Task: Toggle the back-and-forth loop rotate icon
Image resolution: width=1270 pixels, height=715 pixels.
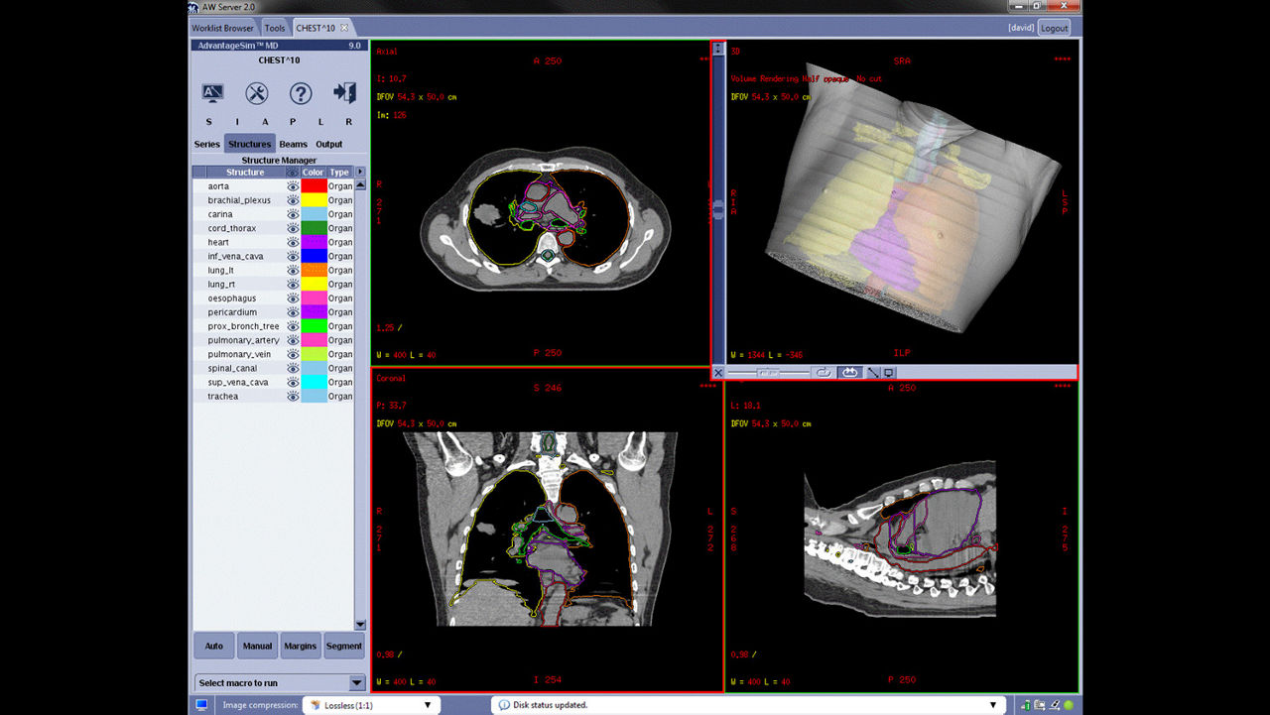Action: click(850, 373)
